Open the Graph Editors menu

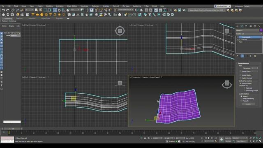pos(72,6)
